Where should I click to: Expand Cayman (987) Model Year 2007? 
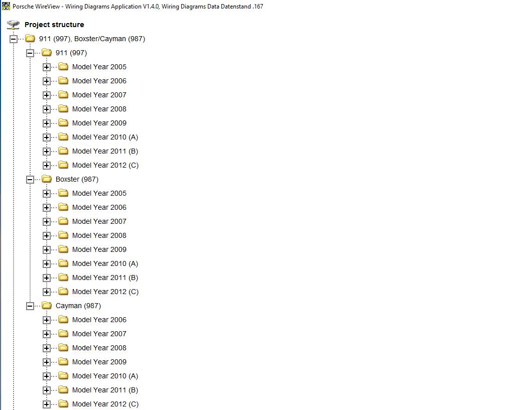(47, 334)
